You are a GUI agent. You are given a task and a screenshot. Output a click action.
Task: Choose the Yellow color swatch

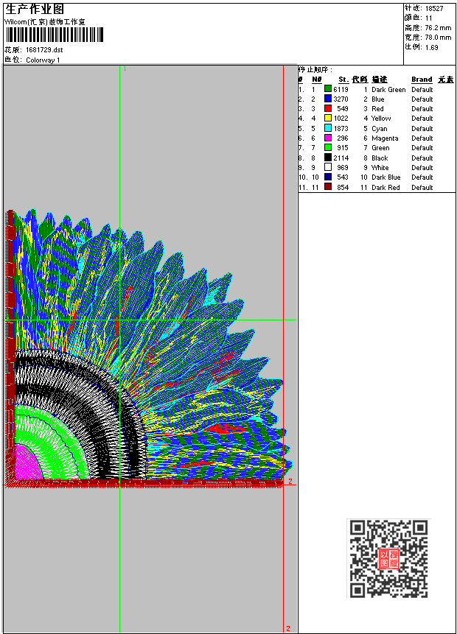point(328,119)
